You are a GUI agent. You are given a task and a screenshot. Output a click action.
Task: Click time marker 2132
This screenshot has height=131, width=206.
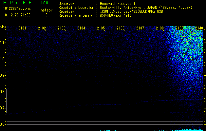(42, 28)
